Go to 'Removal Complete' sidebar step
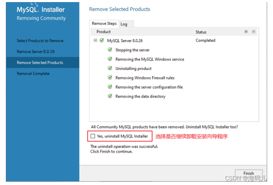This screenshot has height=185, width=273. (x=33, y=74)
